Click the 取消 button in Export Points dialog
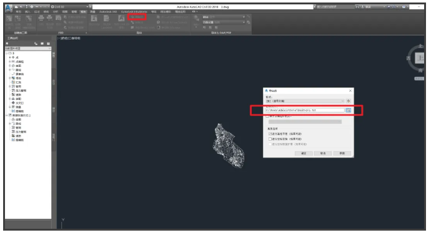 (x=323, y=153)
